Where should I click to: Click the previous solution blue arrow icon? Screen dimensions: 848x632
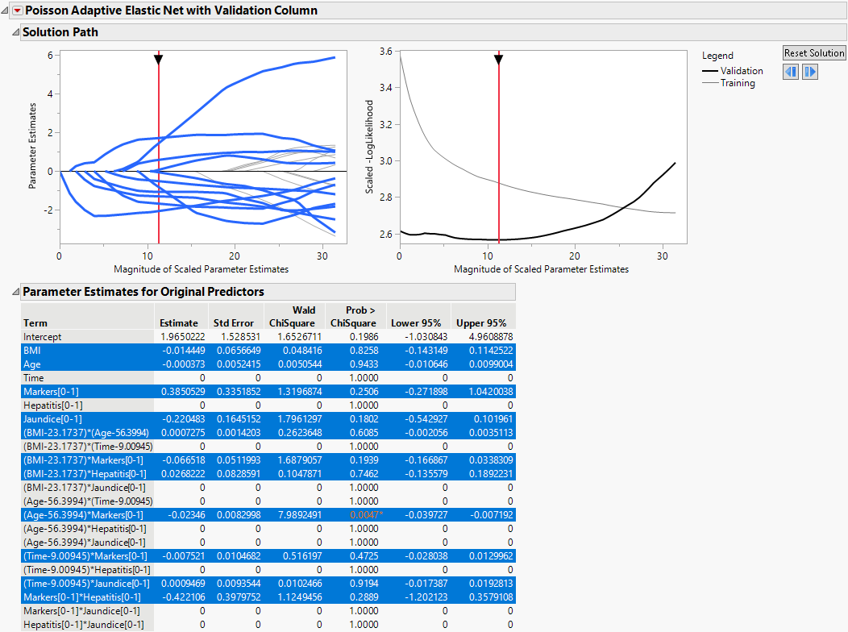[791, 72]
